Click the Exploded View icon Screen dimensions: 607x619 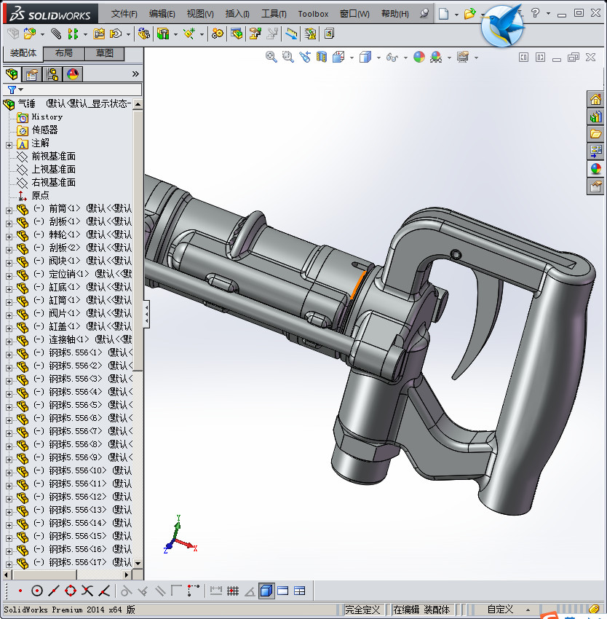pyautogui.click(x=255, y=34)
